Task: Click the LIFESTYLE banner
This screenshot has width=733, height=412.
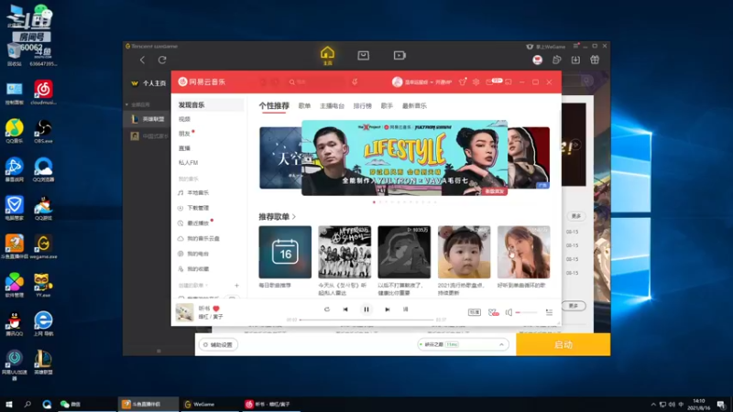Action: [404, 157]
